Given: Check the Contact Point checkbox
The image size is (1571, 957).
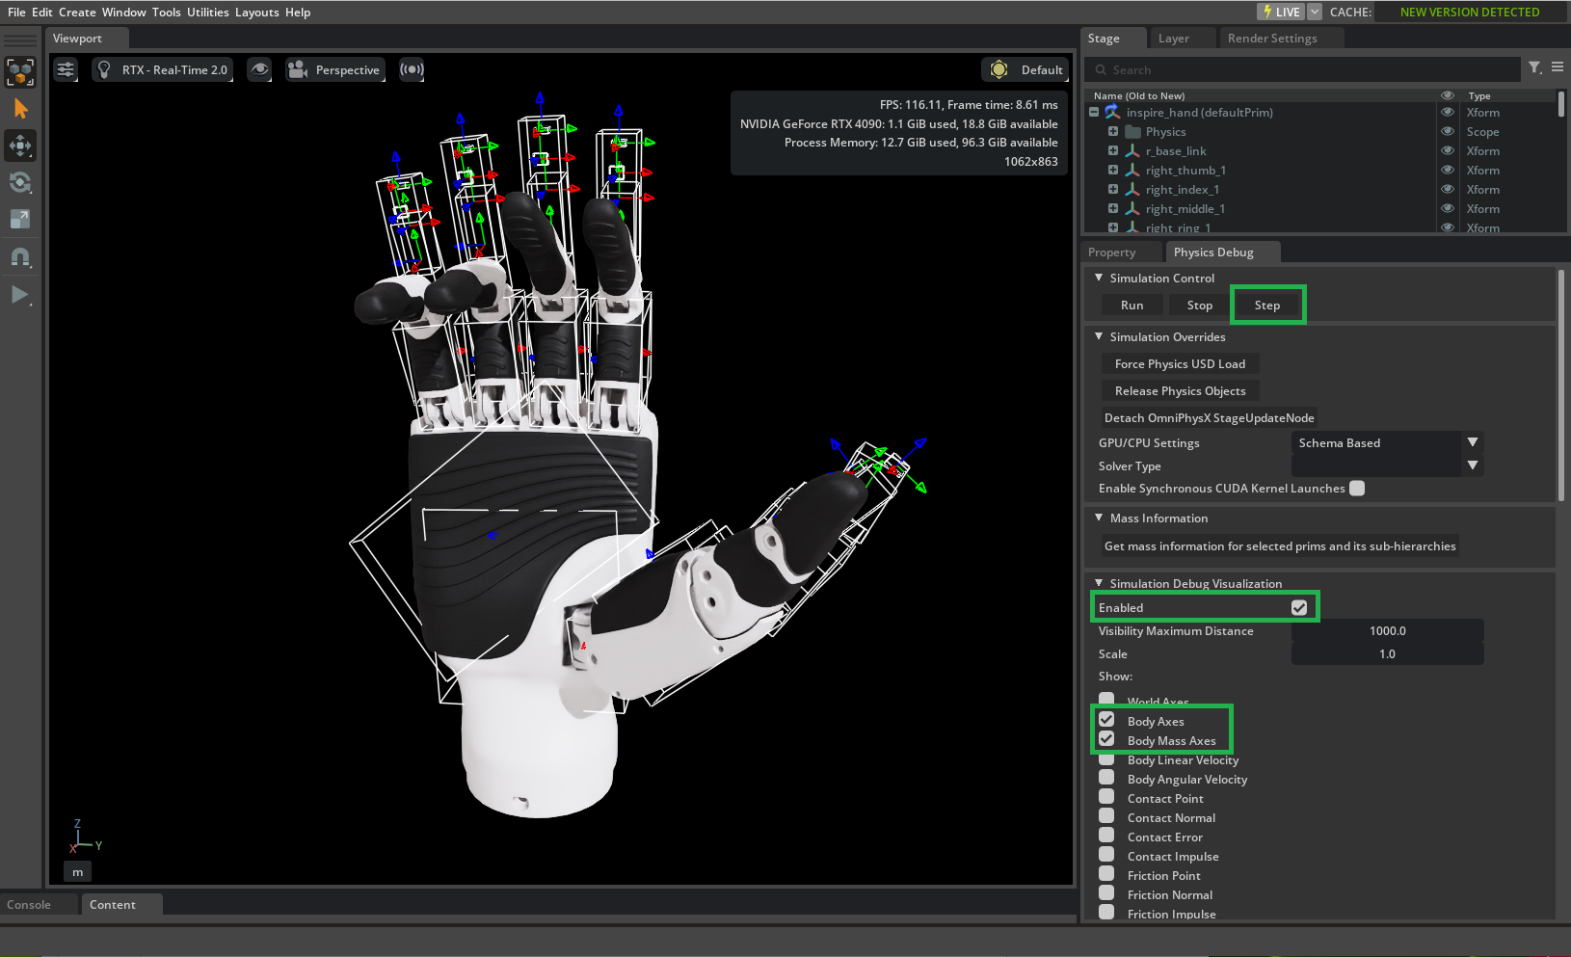Looking at the screenshot, I should click(1105, 798).
